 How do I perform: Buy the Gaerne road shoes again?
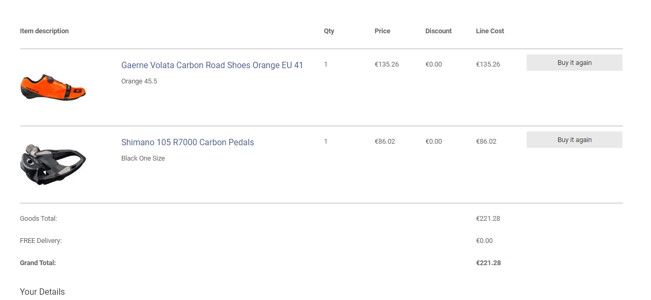(574, 63)
